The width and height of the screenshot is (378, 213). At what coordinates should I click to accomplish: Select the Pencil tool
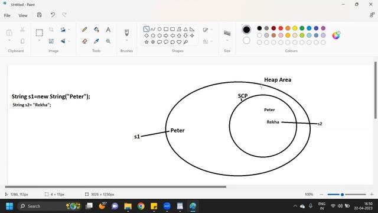[x=84, y=30]
